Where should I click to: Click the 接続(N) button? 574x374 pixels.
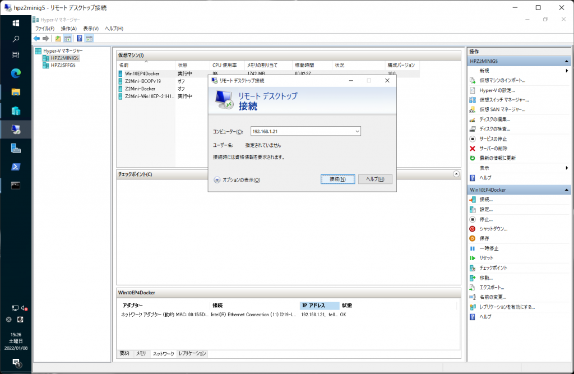coord(337,179)
